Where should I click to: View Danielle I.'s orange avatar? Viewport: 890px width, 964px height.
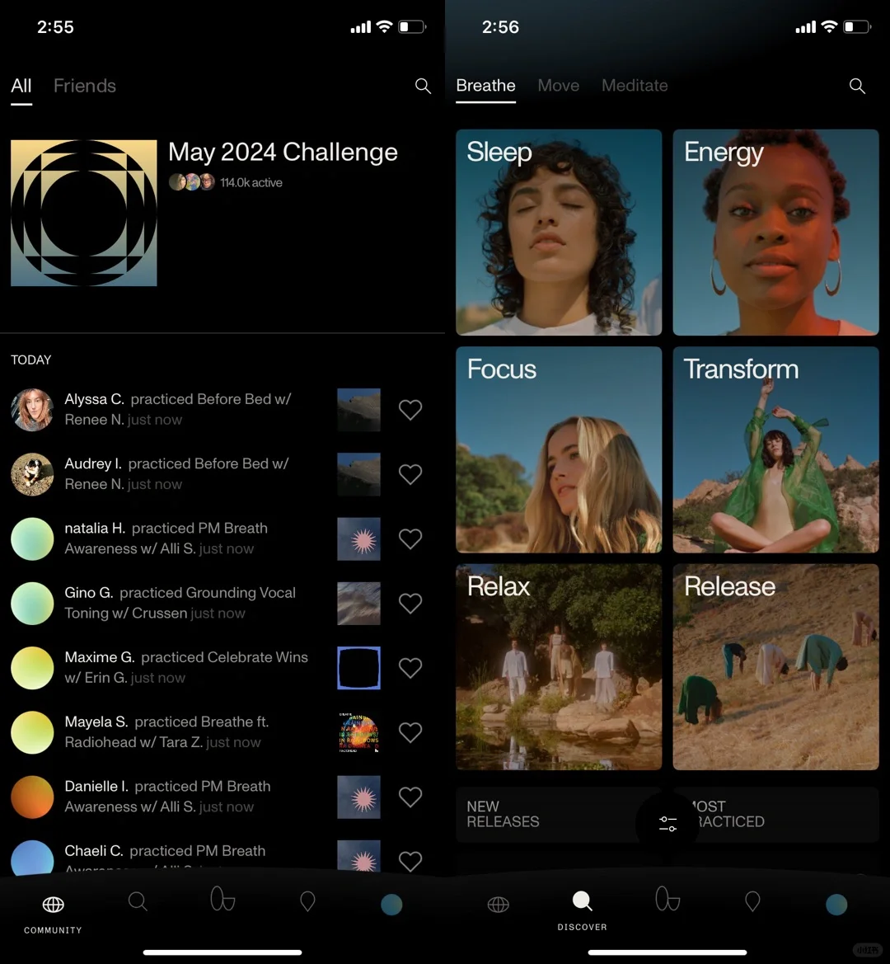[33, 797]
